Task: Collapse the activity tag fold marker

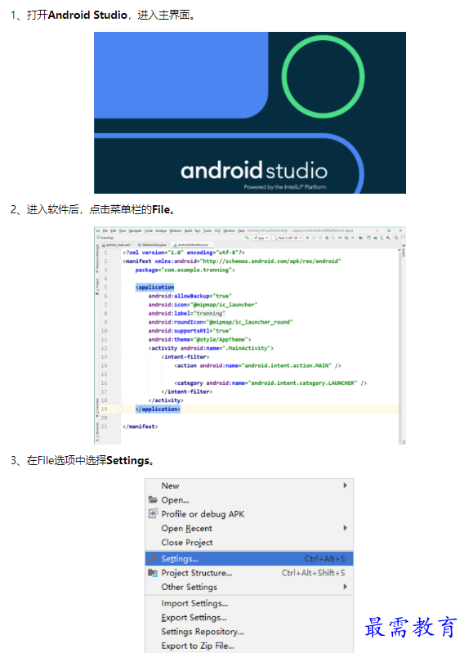Action: 121,348
